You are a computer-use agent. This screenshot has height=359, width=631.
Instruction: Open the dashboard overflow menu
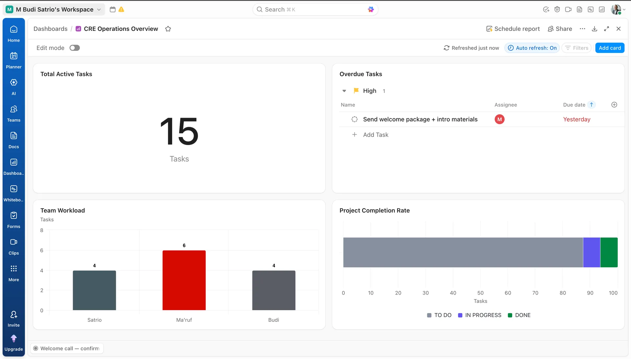coord(582,29)
